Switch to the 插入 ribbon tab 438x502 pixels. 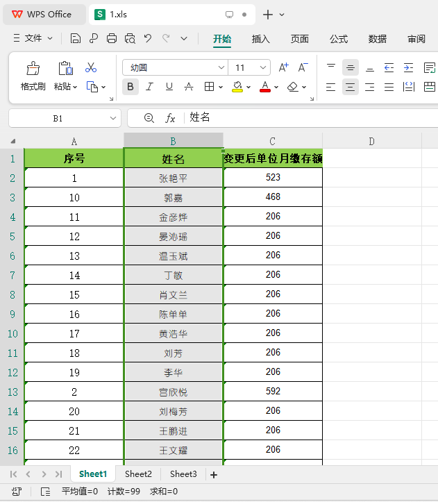260,39
